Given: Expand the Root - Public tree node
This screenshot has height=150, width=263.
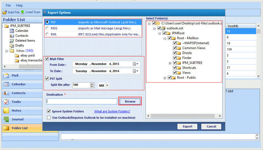Looking at the screenshot, I should coord(165,78).
